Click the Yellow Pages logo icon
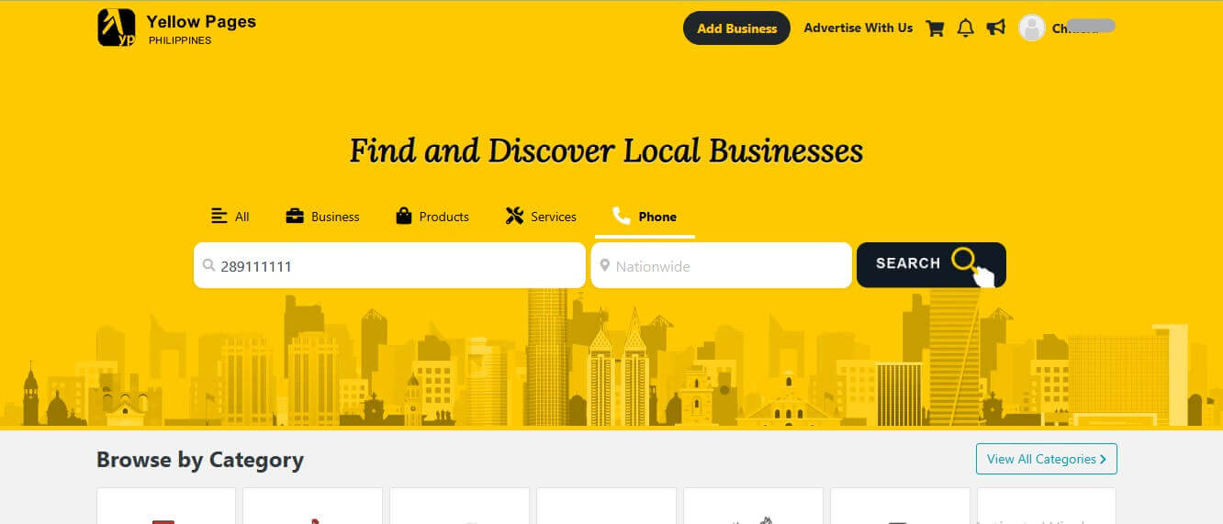Screen dimensions: 1223x524 pyautogui.click(x=117, y=28)
